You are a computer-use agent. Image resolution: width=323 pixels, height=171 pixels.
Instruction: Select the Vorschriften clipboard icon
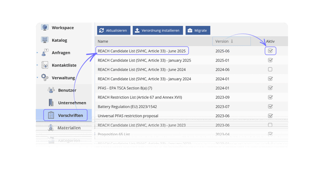(51, 115)
